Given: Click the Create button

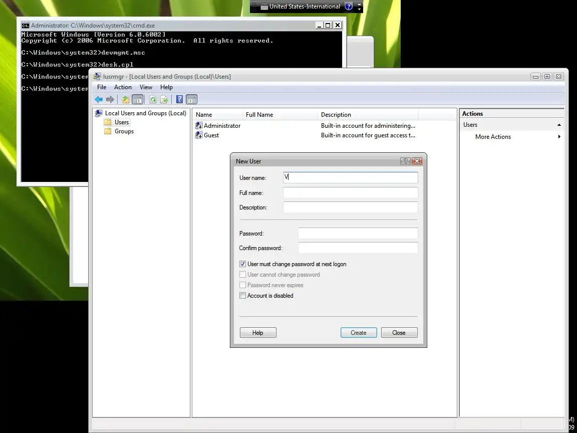Looking at the screenshot, I should point(359,332).
